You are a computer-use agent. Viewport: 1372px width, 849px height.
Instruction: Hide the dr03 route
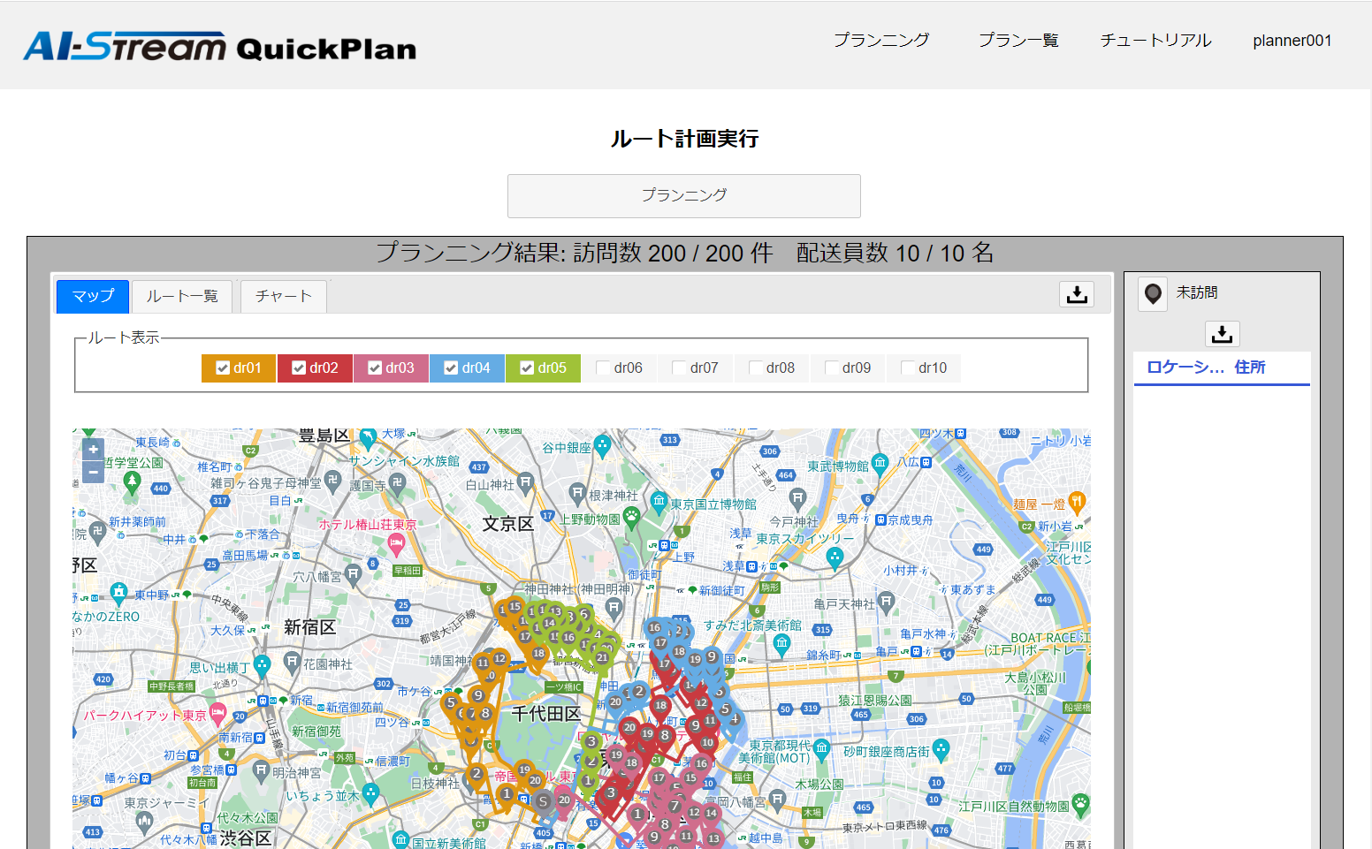click(375, 368)
